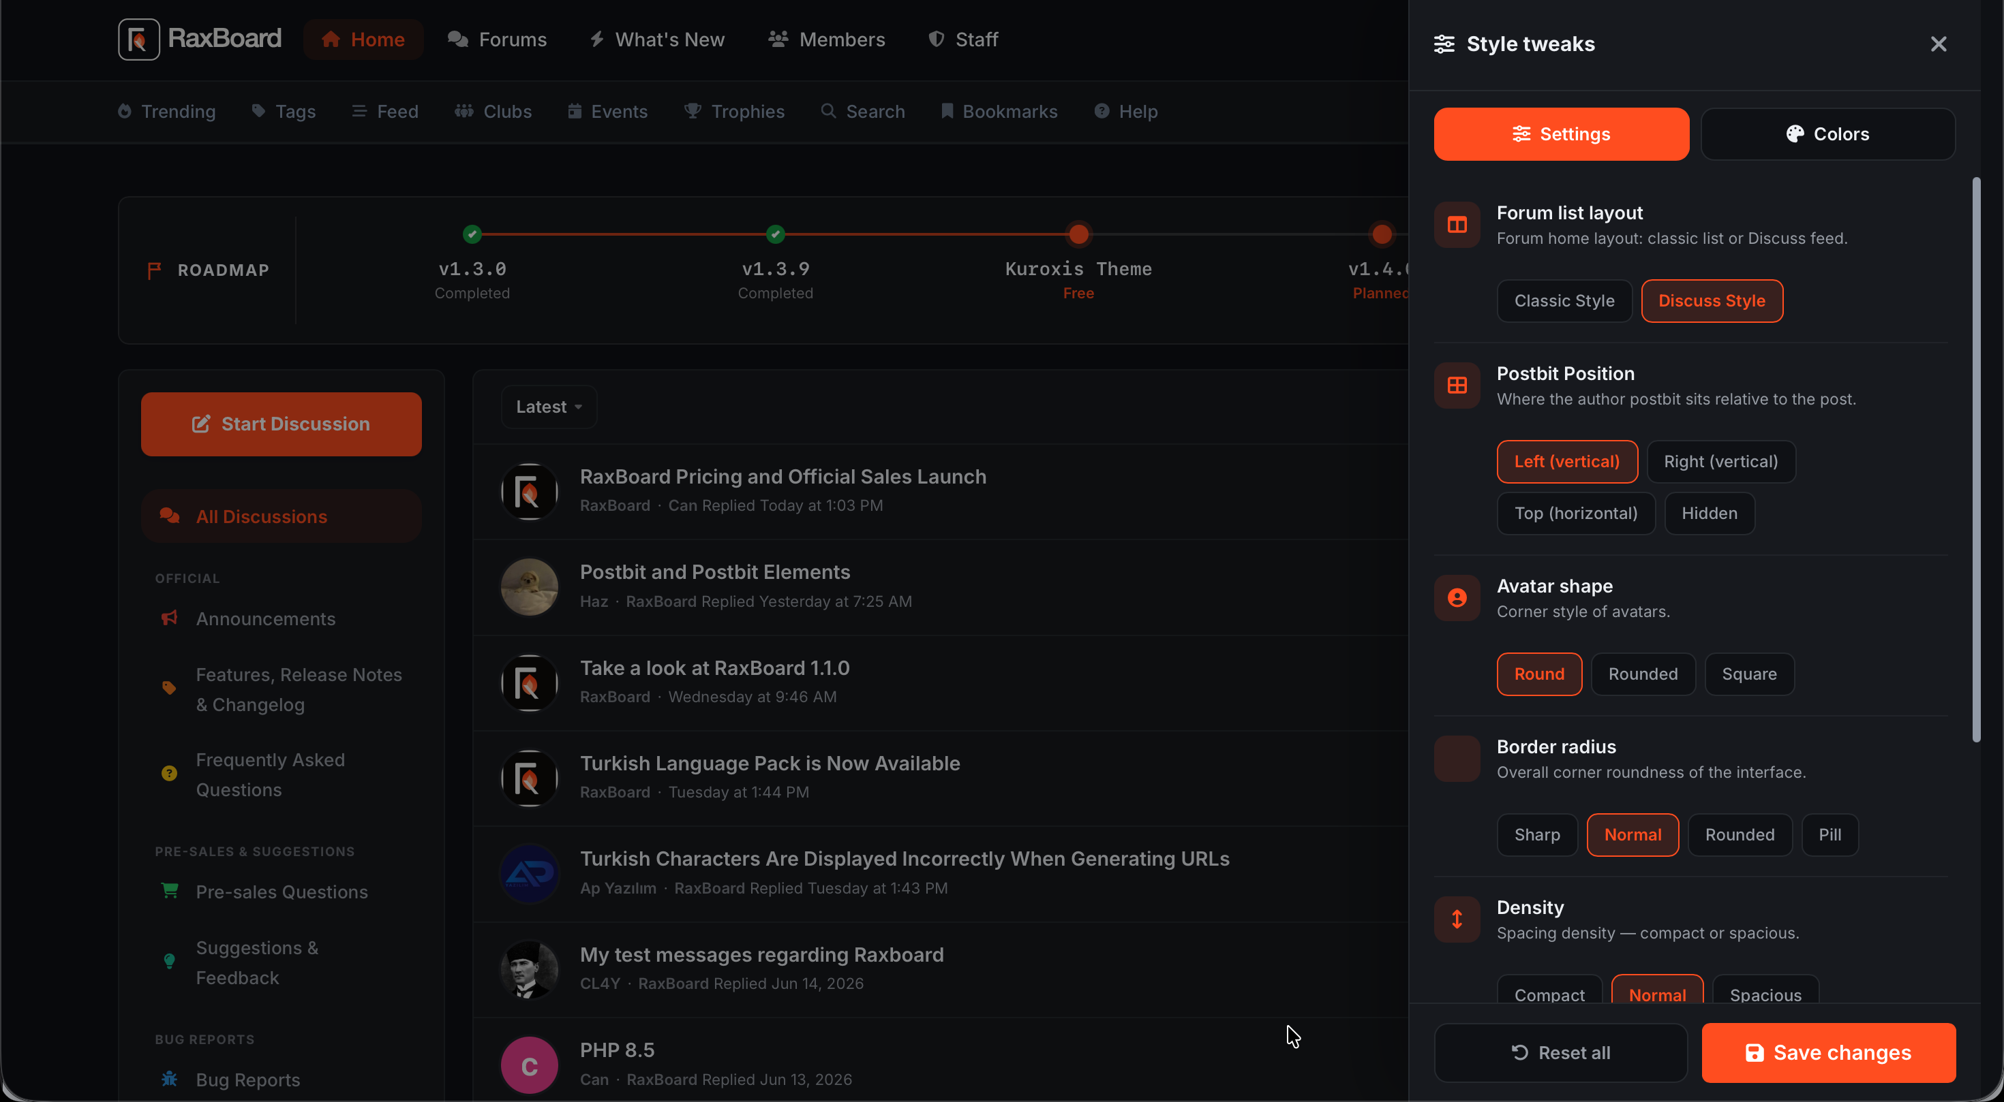This screenshot has height=1102, width=2004.
Task: Open the Staff page
Action: tap(963, 40)
